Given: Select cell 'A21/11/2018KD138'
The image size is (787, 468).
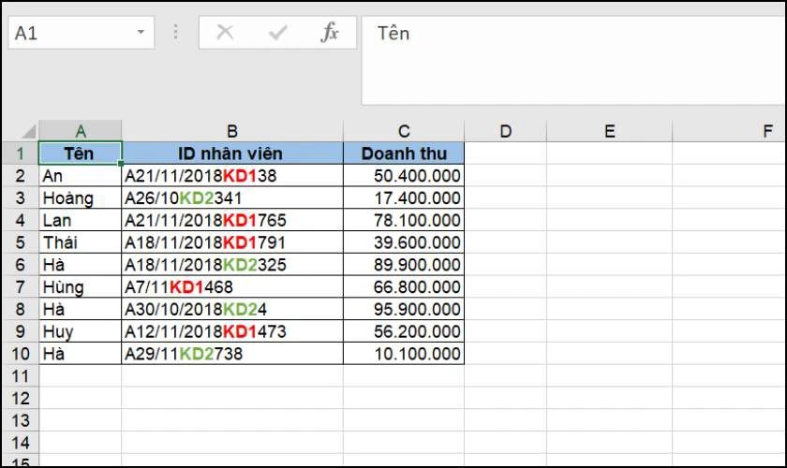Looking at the screenshot, I should [x=232, y=176].
